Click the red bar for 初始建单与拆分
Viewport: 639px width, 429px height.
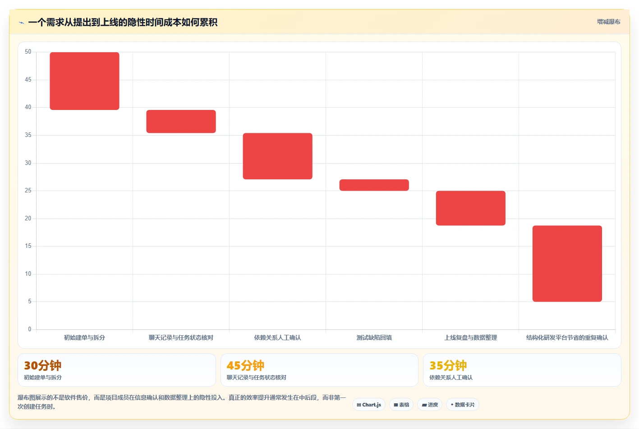(84, 81)
